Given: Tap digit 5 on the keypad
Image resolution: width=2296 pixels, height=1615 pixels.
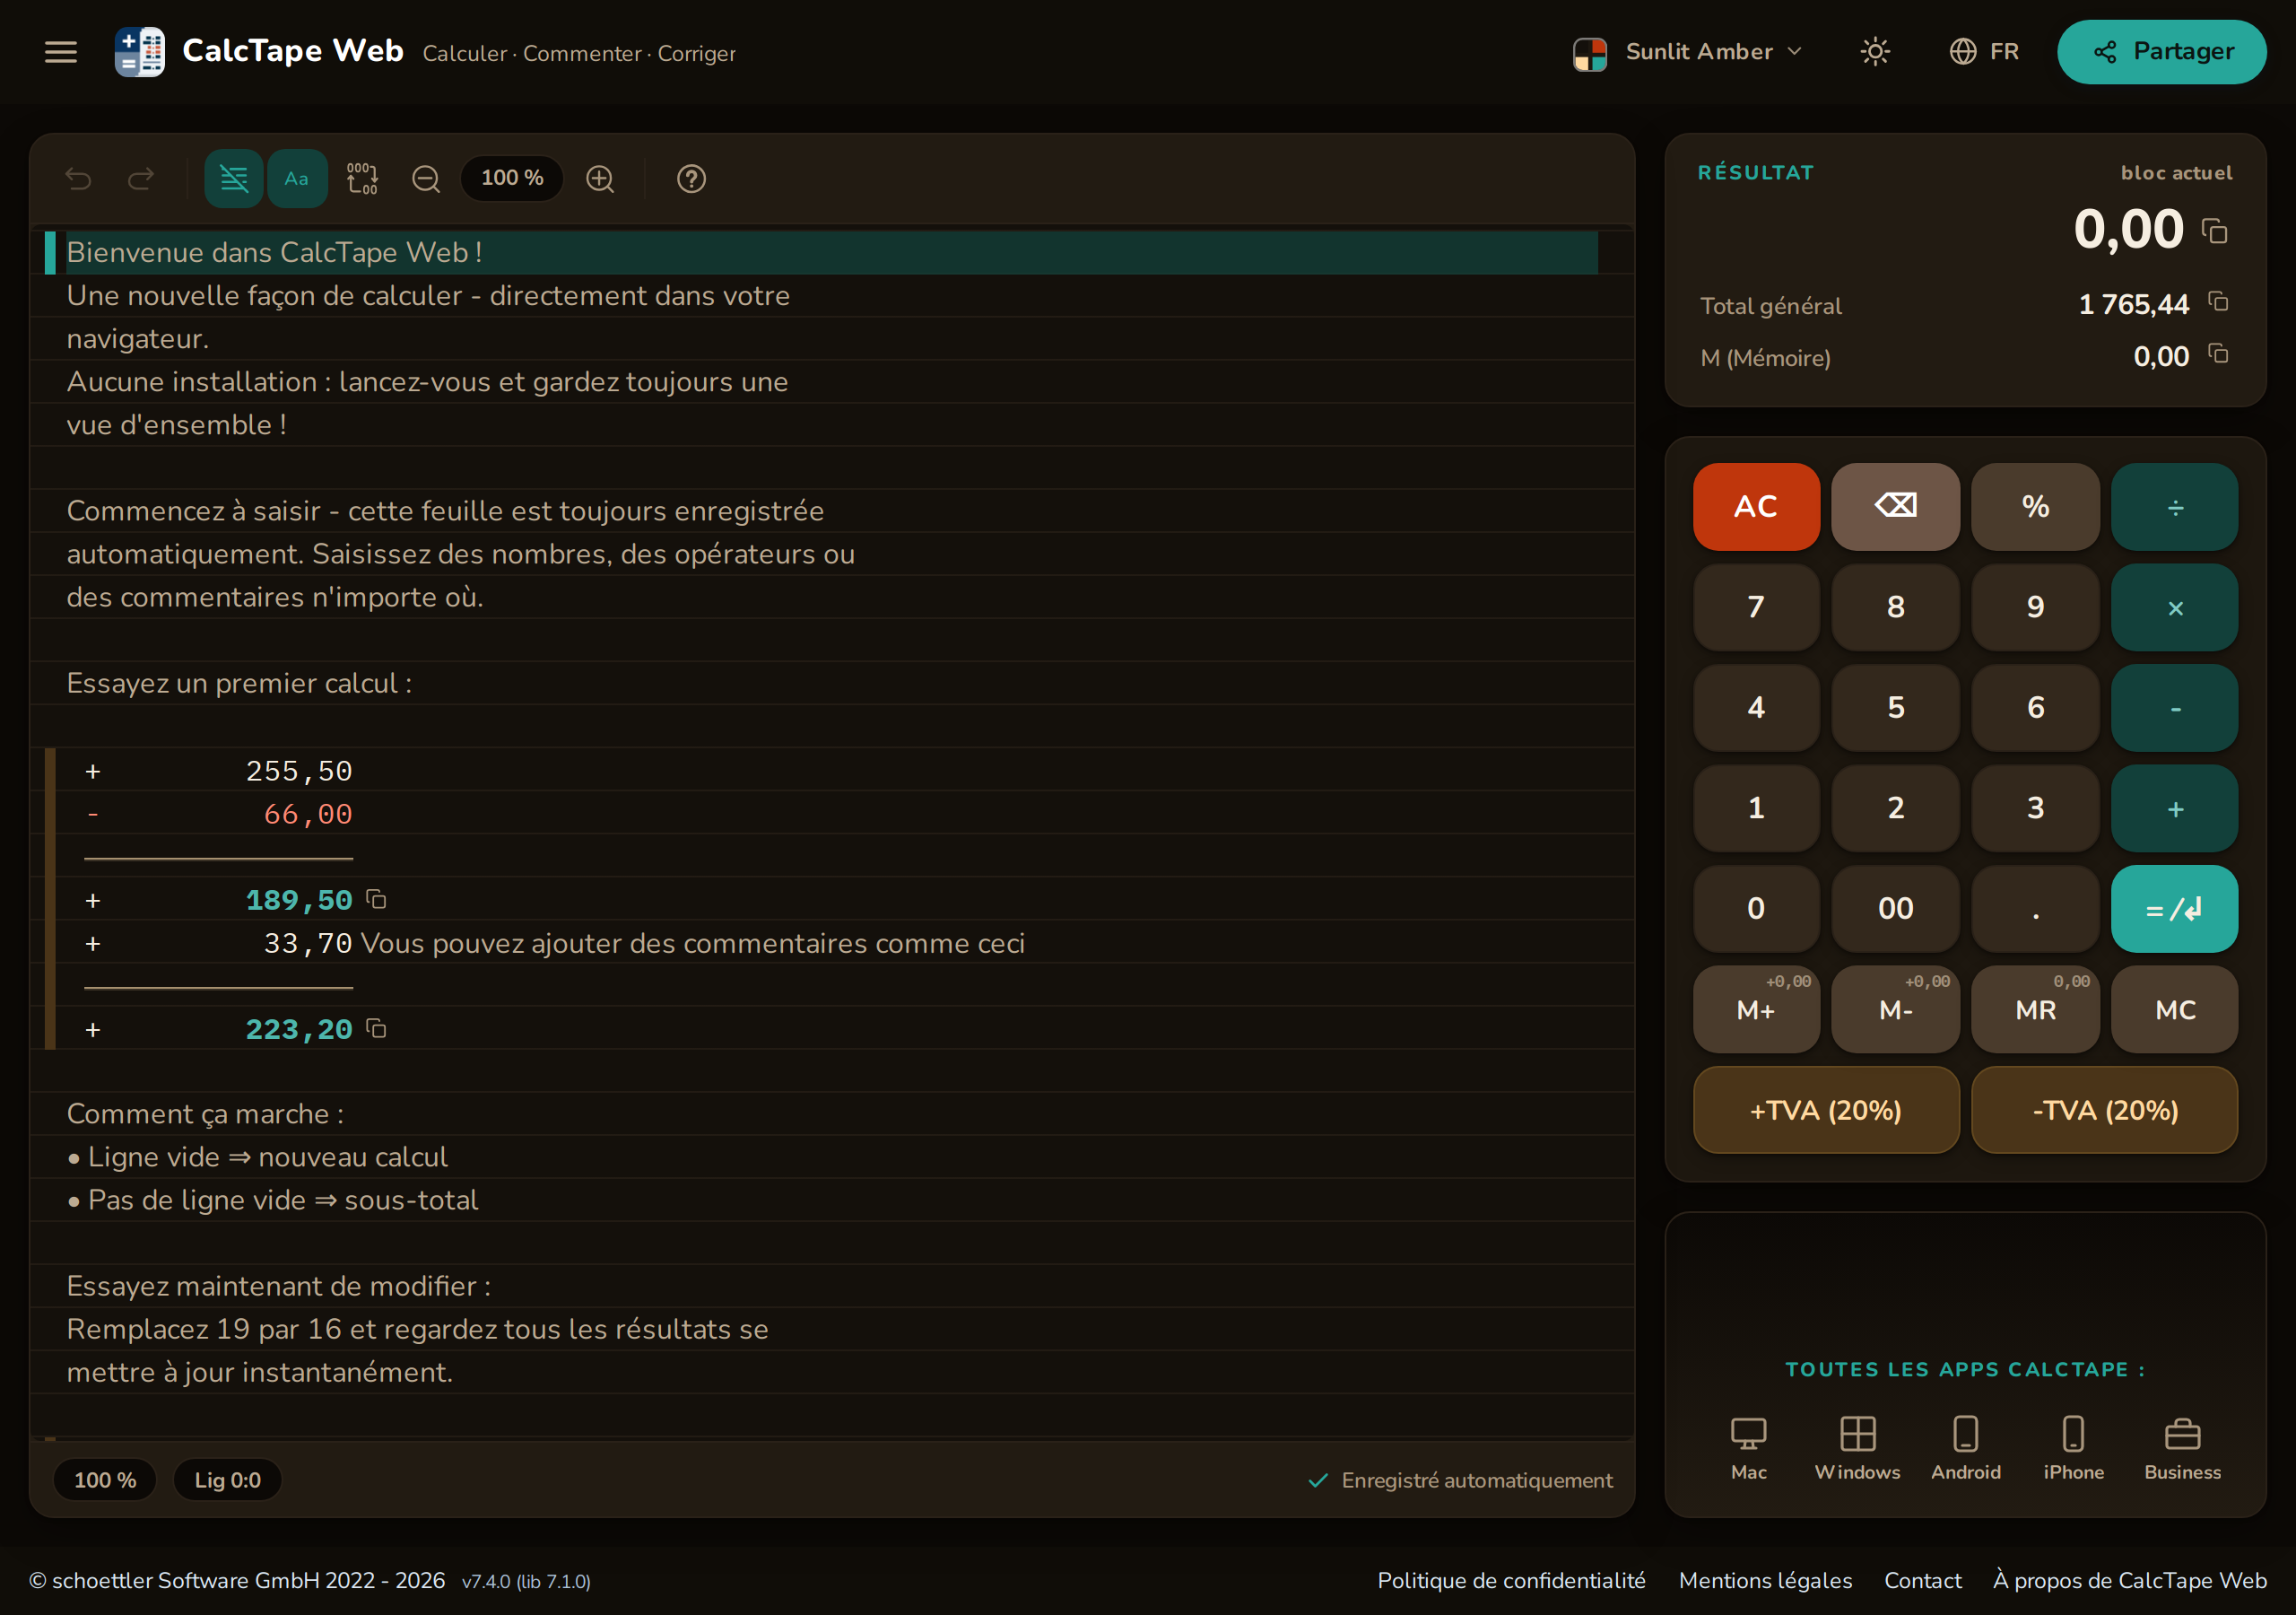Looking at the screenshot, I should [x=1895, y=707].
